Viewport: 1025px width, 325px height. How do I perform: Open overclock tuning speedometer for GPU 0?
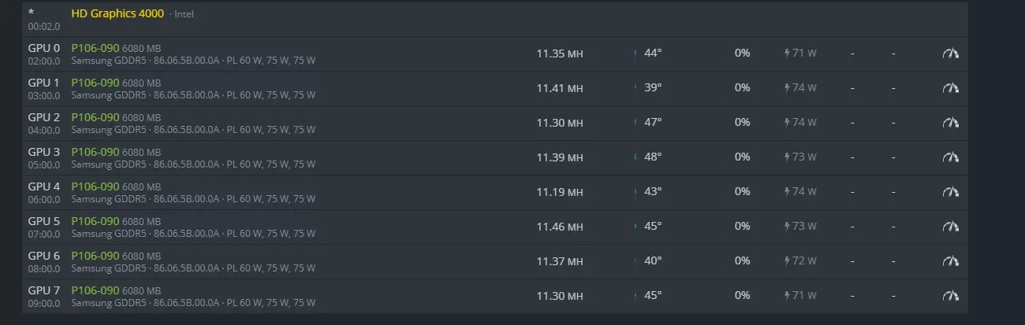tap(951, 54)
